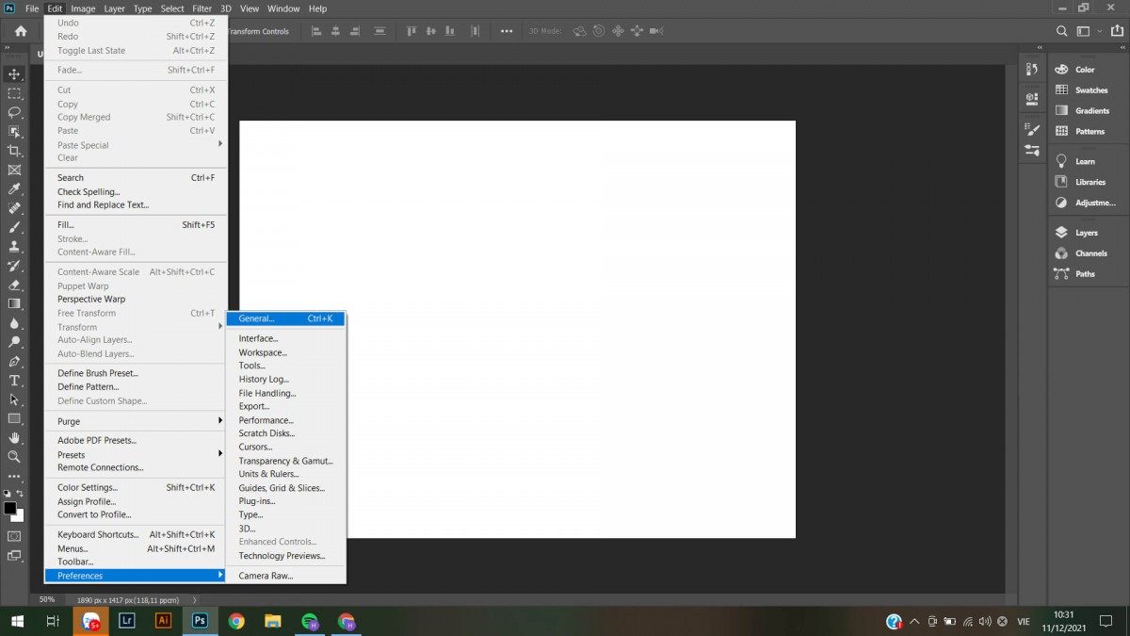Click the 50% zoom level field

tap(46, 599)
